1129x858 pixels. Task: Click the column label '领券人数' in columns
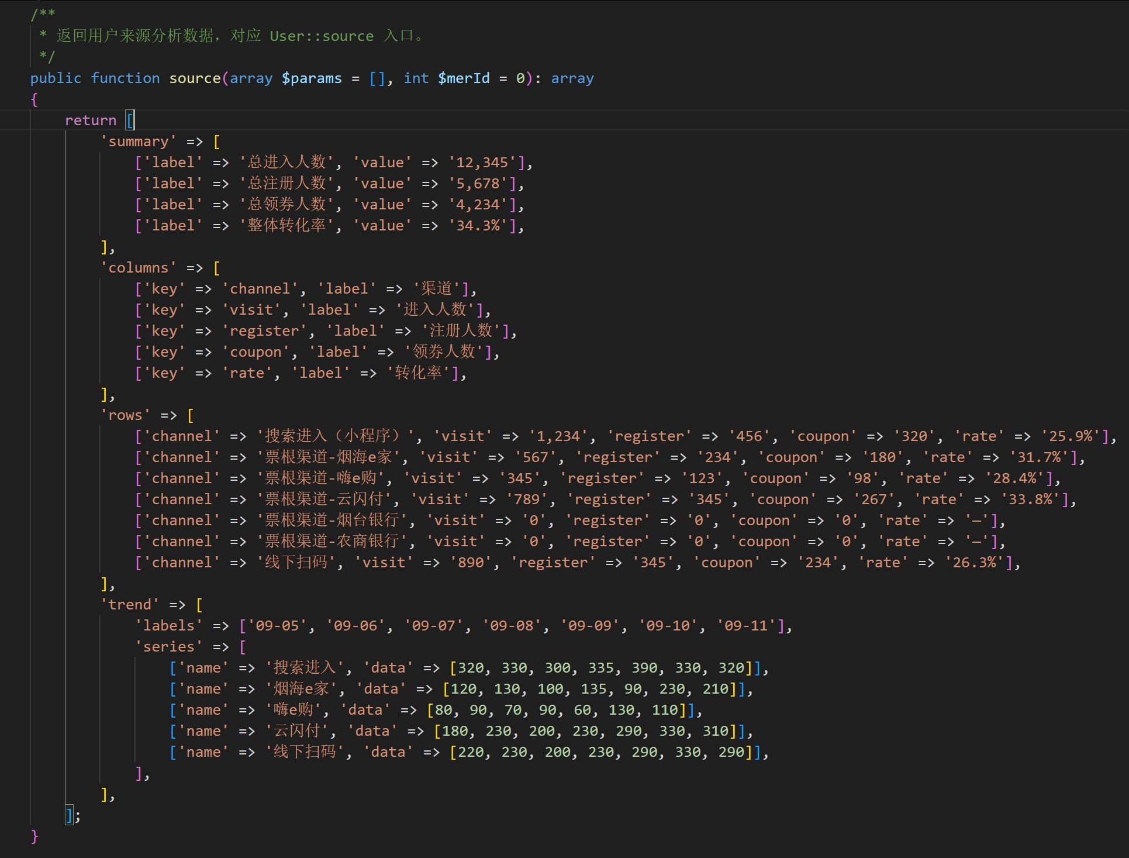click(x=444, y=352)
